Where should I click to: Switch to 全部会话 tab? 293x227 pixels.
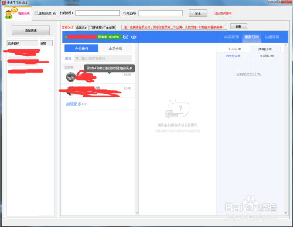point(115,48)
